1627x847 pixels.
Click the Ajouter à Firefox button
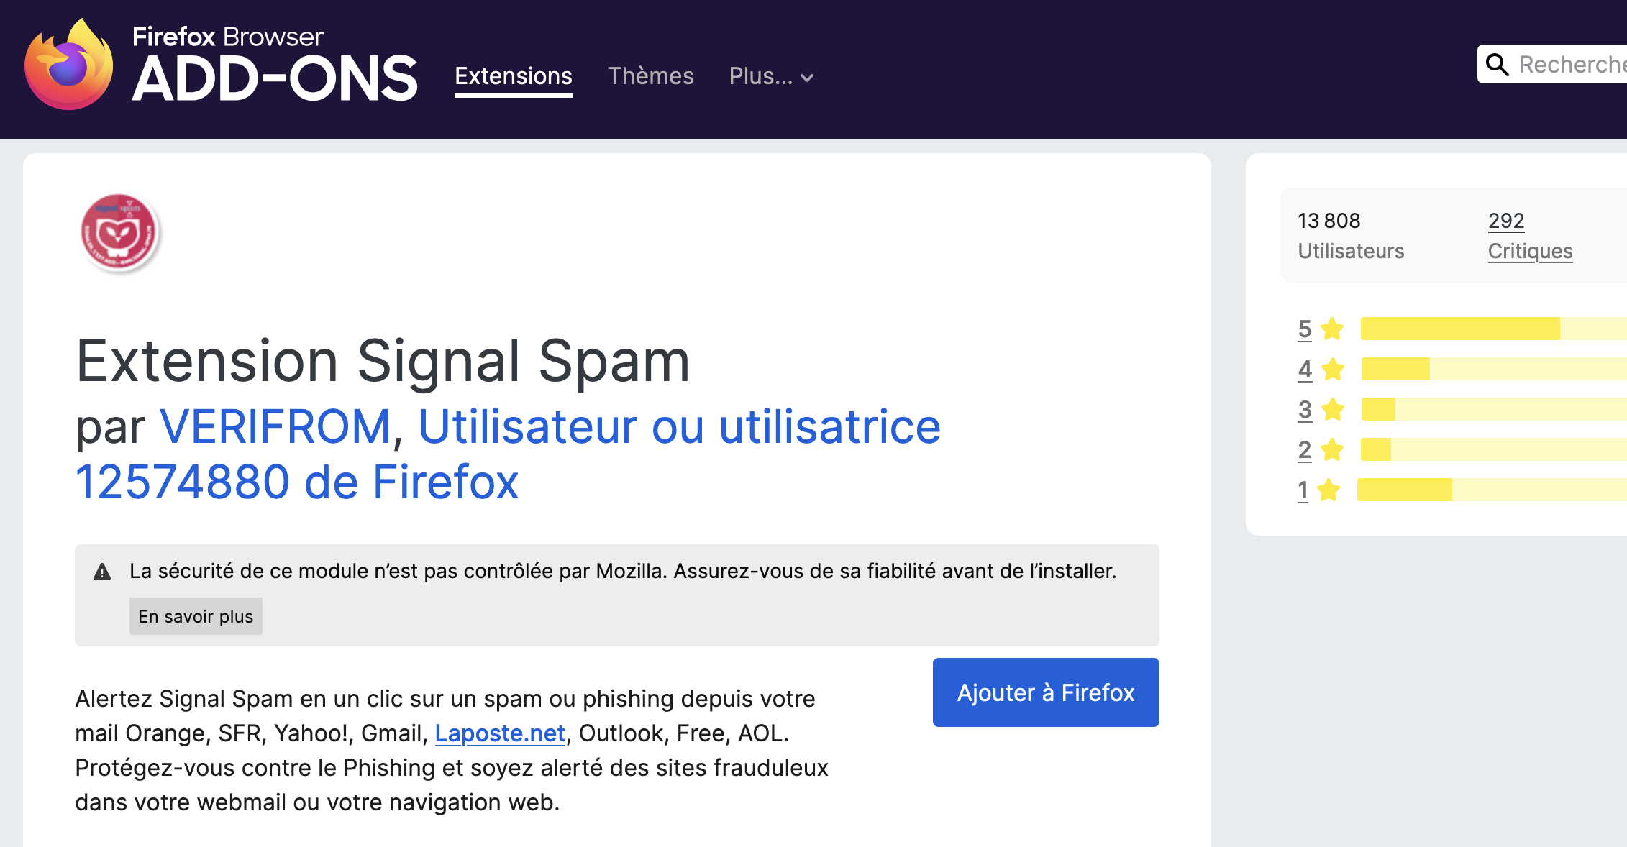pos(1046,692)
